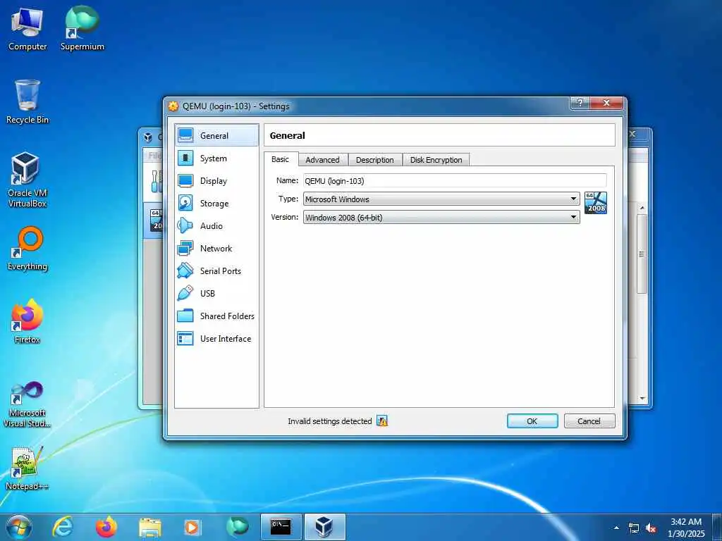Click the VirtualBox taskbar button
This screenshot has height=541, width=722.
(x=324, y=527)
